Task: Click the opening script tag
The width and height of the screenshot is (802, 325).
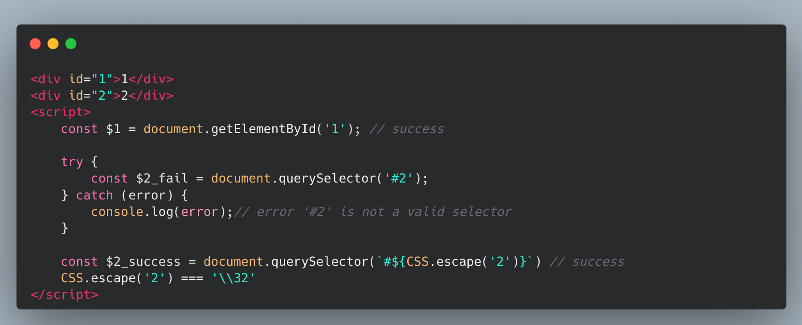Action: [x=61, y=112]
